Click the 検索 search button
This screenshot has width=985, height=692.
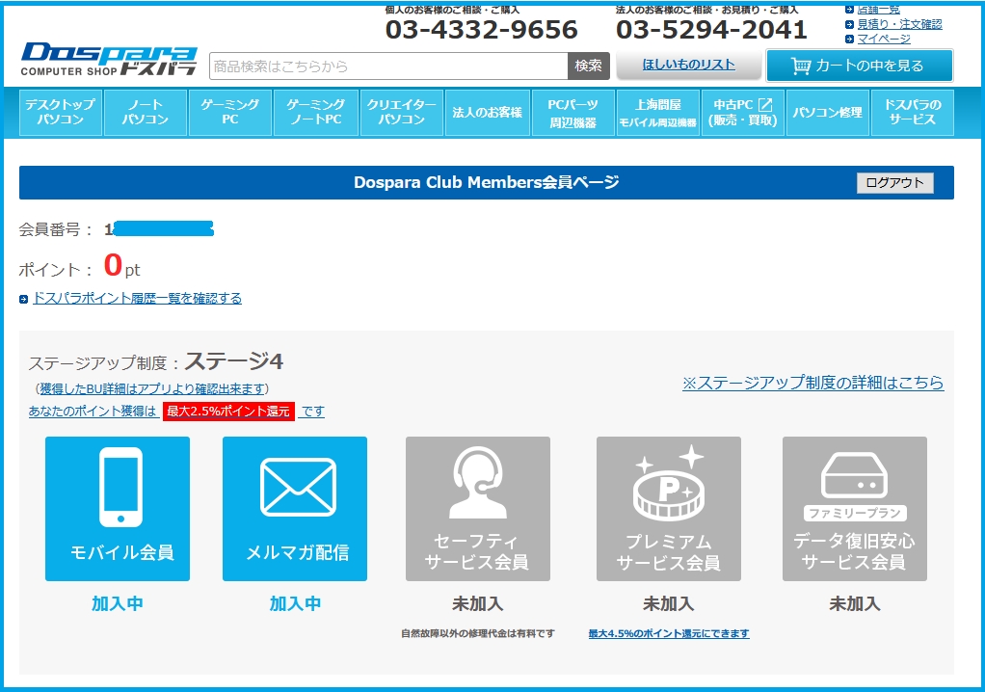click(589, 66)
